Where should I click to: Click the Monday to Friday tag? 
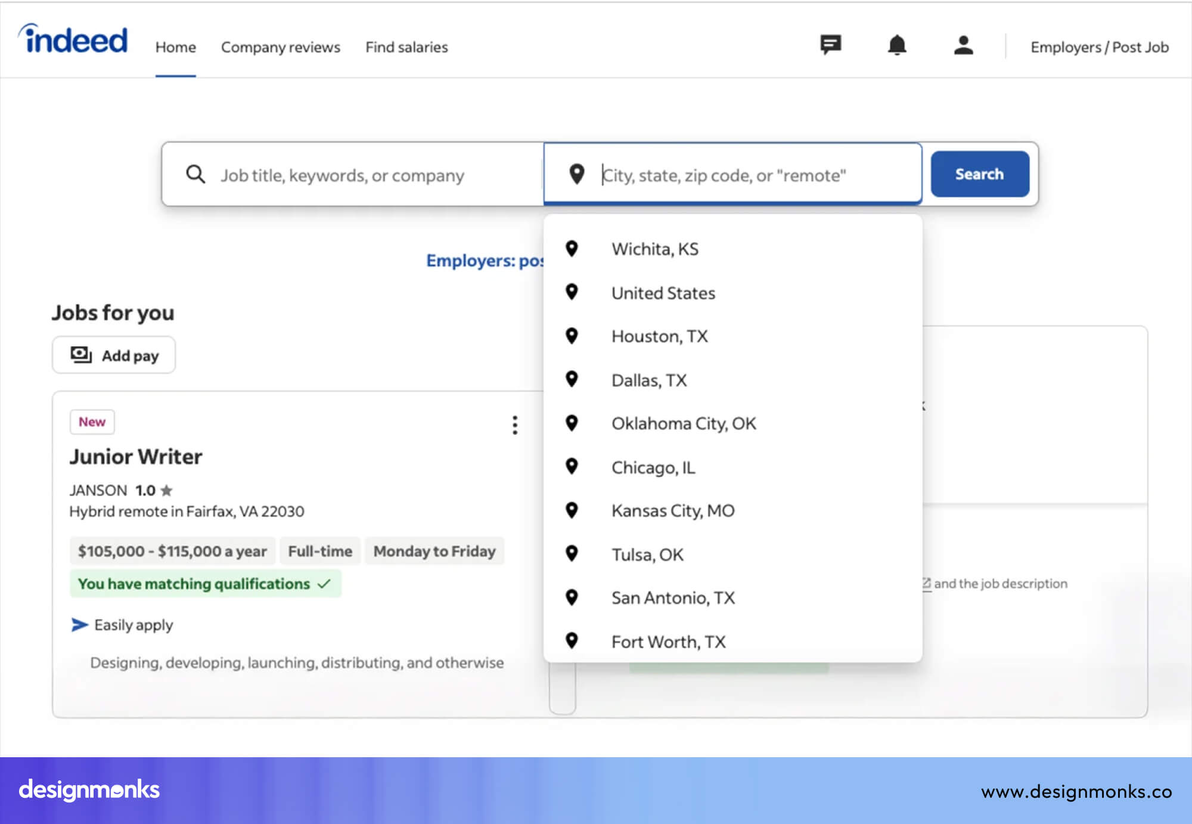coord(434,551)
